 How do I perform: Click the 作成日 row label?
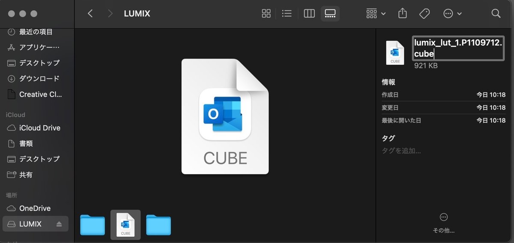click(390, 95)
